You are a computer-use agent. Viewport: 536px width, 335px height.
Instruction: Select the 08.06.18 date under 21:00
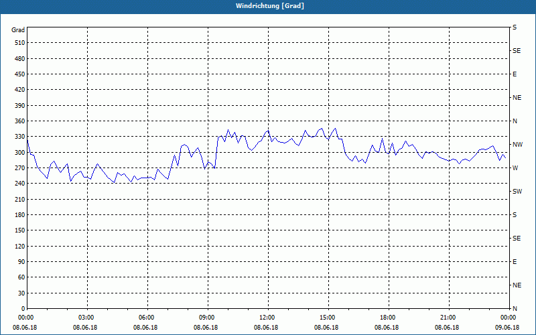[x=447, y=328]
